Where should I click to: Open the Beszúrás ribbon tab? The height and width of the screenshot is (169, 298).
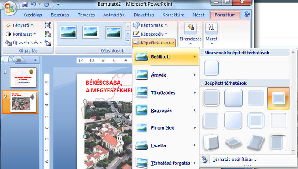pyautogui.click(x=60, y=15)
